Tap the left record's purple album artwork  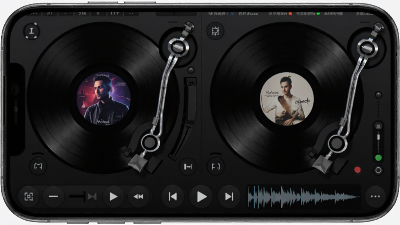click(104, 98)
